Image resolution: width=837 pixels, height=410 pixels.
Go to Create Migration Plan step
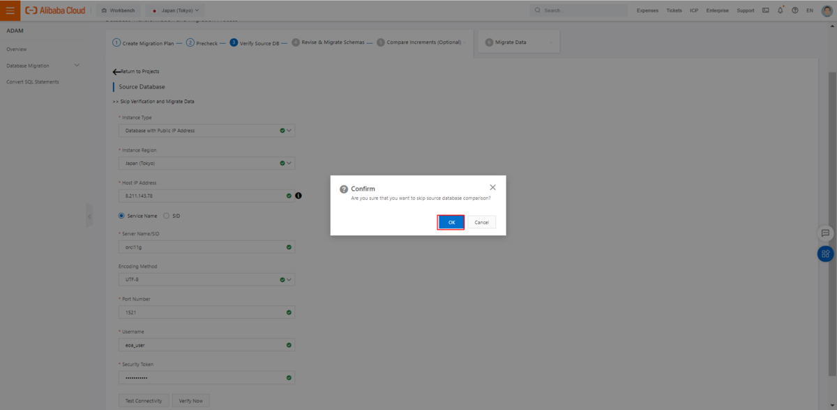143,42
